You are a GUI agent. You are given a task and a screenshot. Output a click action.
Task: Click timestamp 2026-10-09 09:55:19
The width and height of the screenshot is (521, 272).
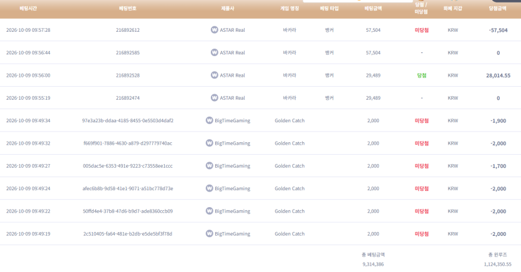28,98
